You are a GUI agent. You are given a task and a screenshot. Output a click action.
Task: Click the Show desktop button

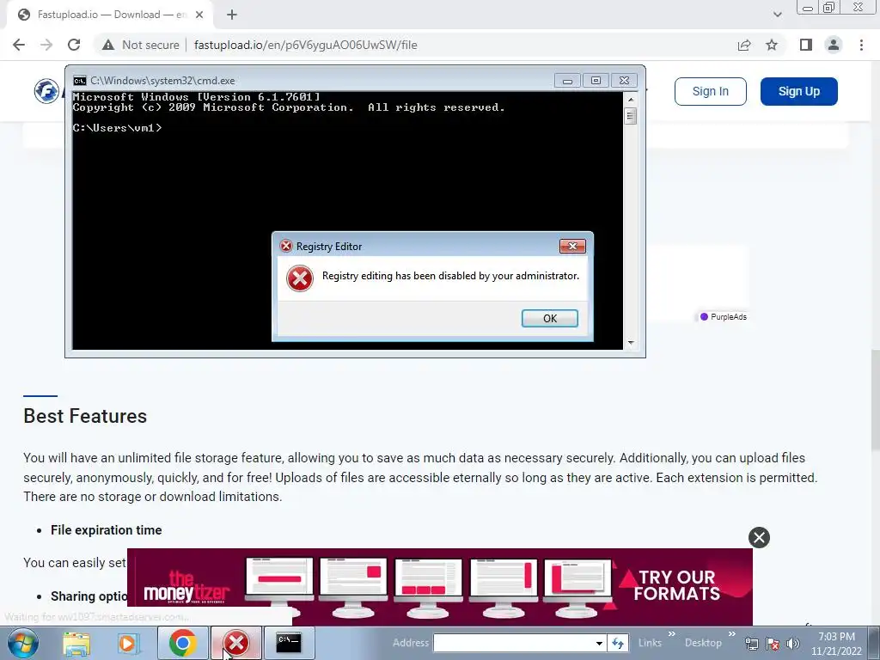point(874,643)
